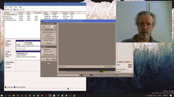Open Task View from the taskbar
Image resolution: width=174 pixels, height=97 pixels.
click(x=10, y=95)
